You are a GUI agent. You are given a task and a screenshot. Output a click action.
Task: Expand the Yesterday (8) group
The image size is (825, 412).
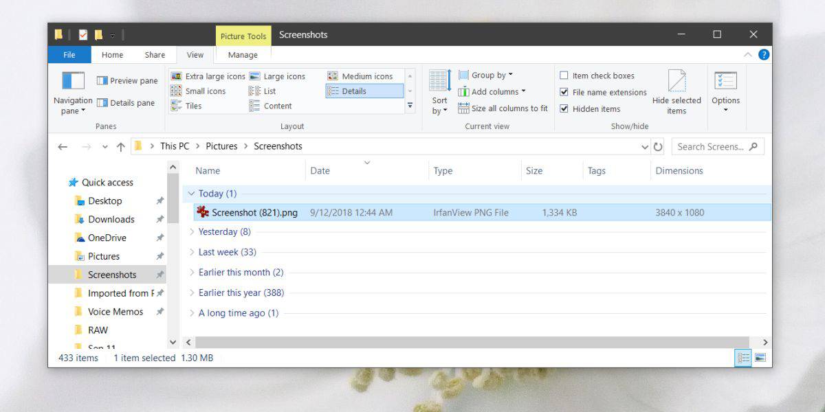point(192,232)
